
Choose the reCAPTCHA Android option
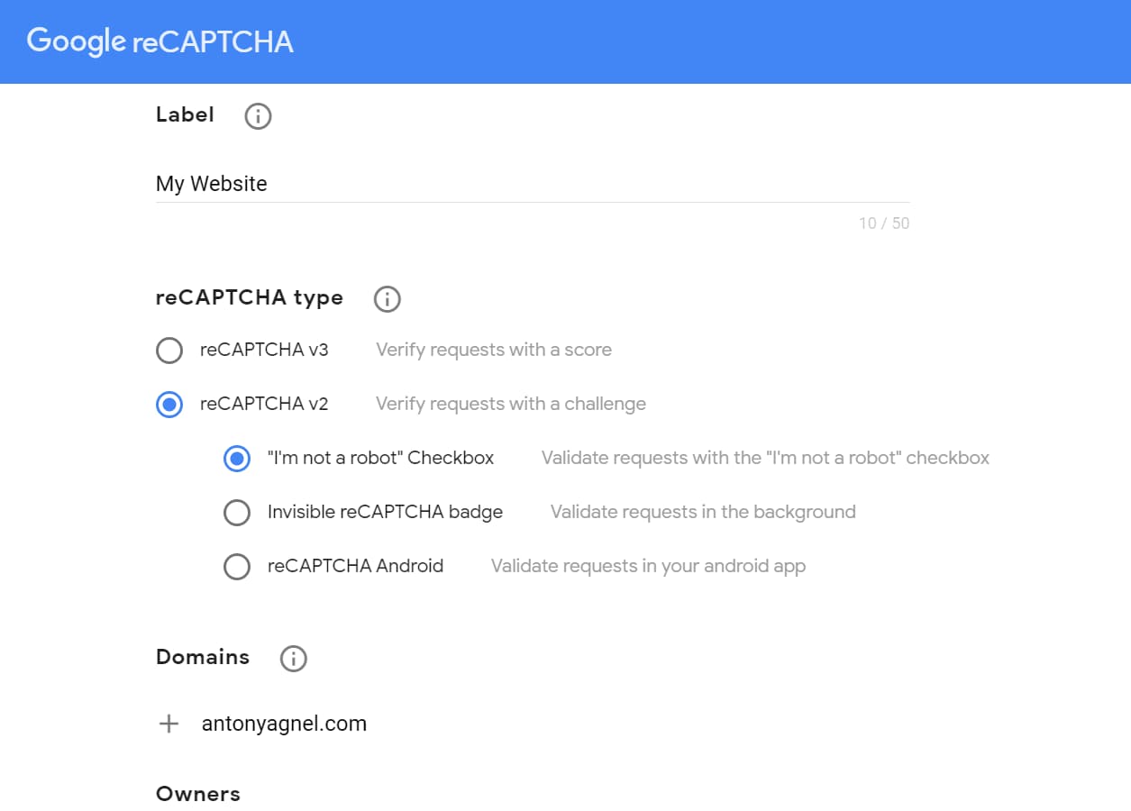[x=237, y=566]
